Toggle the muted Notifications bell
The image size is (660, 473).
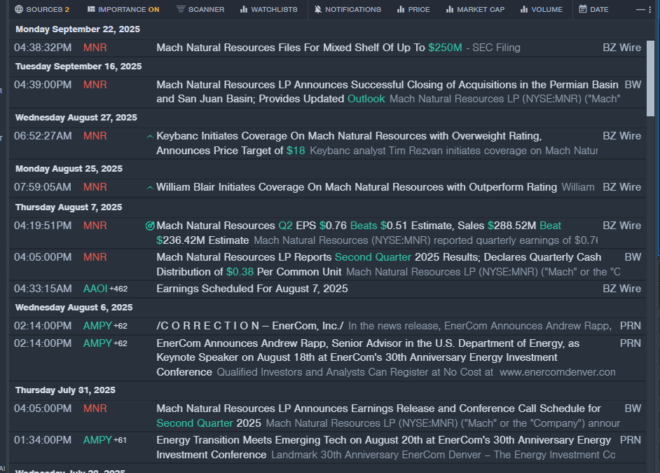pyautogui.click(x=318, y=10)
